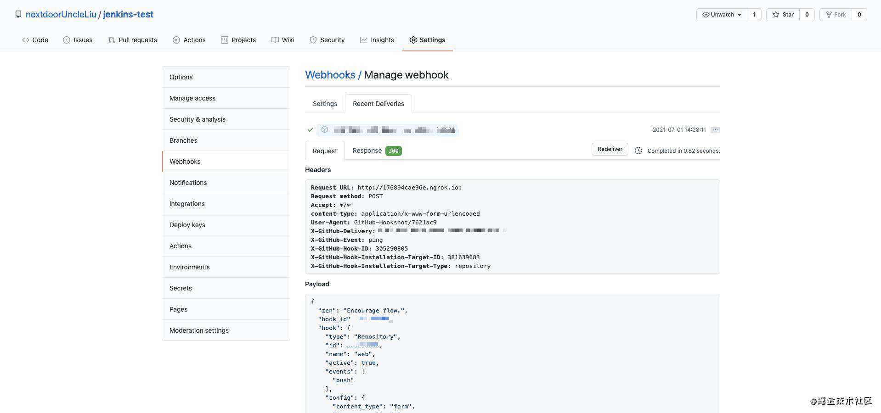Click the Pull requests branch icon
Viewport: 881px width, 413px height.
[112, 40]
